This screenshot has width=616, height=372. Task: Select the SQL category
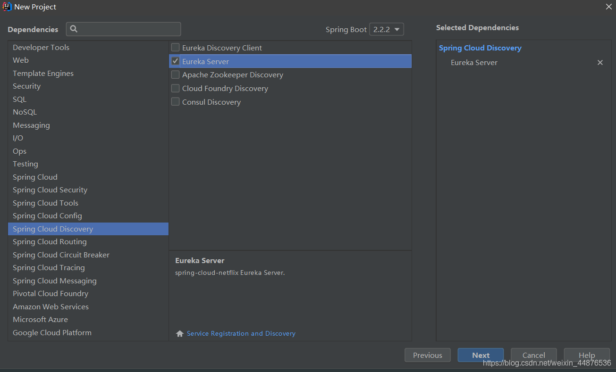(88, 99)
